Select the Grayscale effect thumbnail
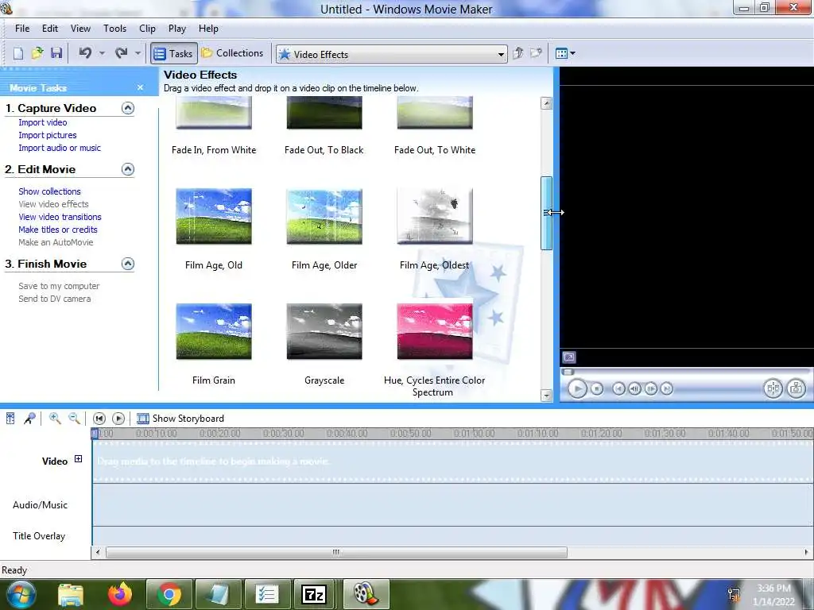 [x=324, y=331]
